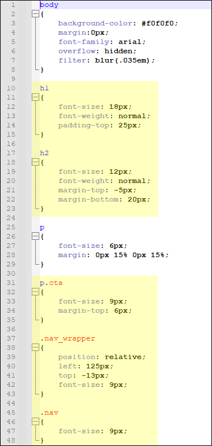Fold the p.cta rule block
This screenshot has height=446, width=212.
(35, 292)
